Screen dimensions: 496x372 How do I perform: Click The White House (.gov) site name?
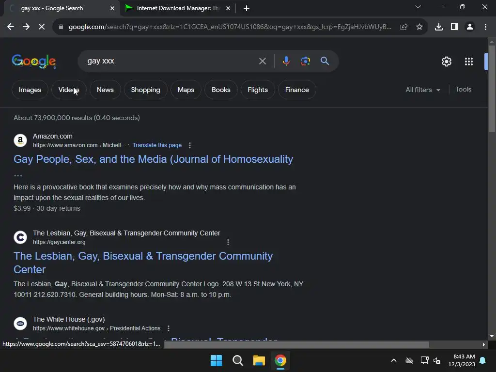tap(69, 320)
